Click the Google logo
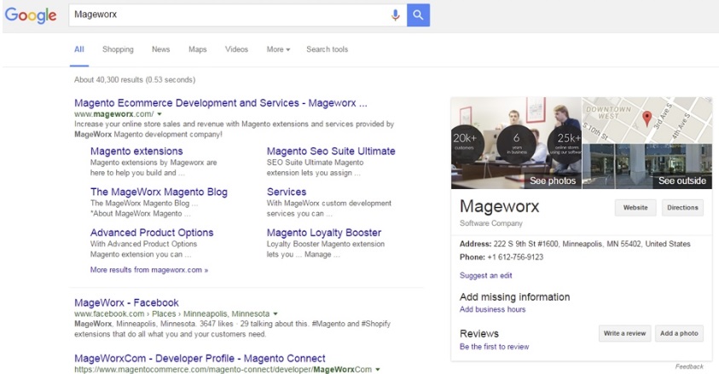The height and width of the screenshot is (374, 719). 31,15
